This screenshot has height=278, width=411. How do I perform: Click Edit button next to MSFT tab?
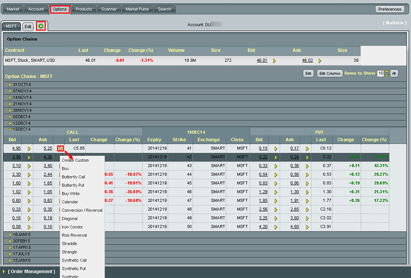pyautogui.click(x=28, y=27)
